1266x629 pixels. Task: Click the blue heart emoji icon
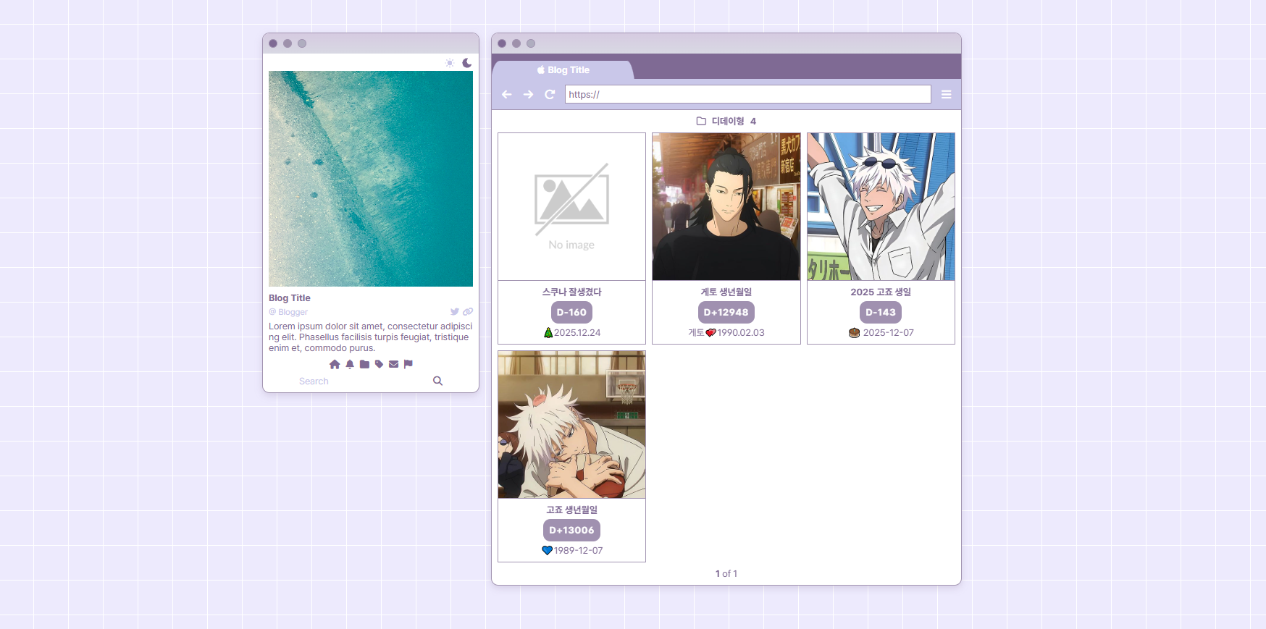coord(548,551)
